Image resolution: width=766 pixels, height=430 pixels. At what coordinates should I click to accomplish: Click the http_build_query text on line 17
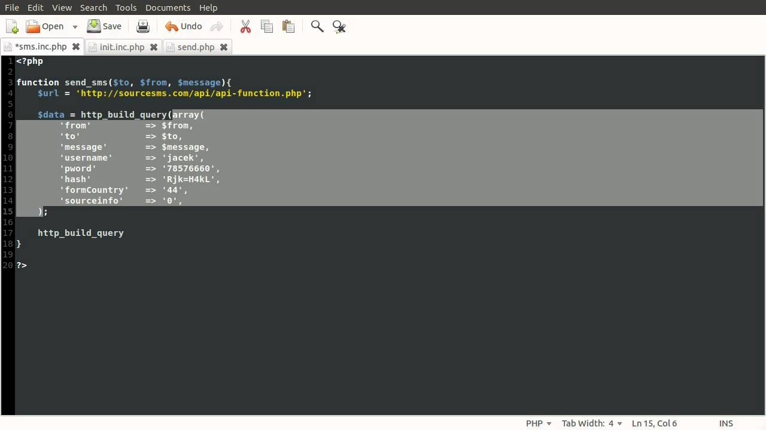point(81,233)
